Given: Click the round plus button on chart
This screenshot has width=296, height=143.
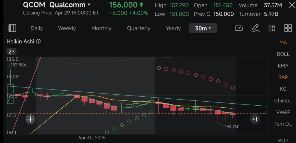Looking at the screenshot, I should tap(30, 119).
